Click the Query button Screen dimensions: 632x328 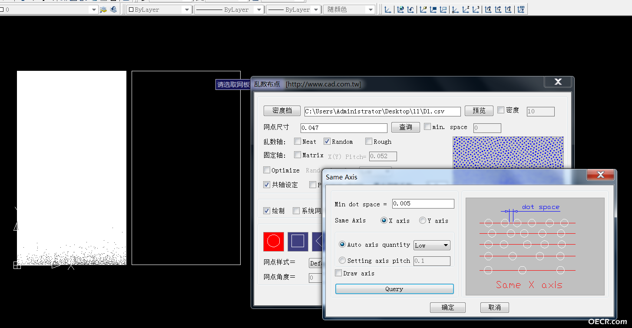394,289
